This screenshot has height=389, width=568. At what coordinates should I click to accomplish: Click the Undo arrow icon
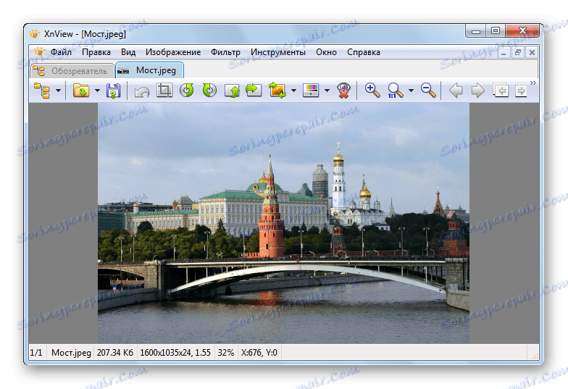[x=142, y=91]
